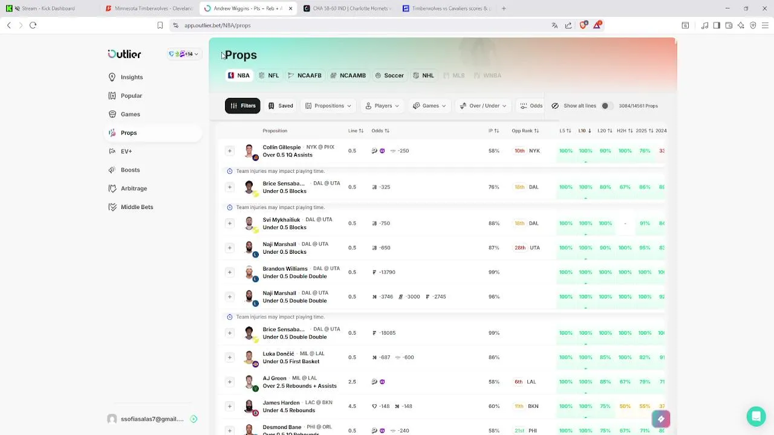Image resolution: width=774 pixels, height=435 pixels.
Task: Select the NCAAFB league tab
Action: (x=304, y=76)
